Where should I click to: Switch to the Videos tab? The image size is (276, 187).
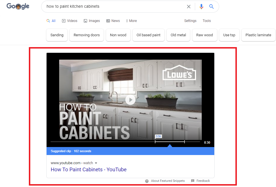[x=69, y=21]
